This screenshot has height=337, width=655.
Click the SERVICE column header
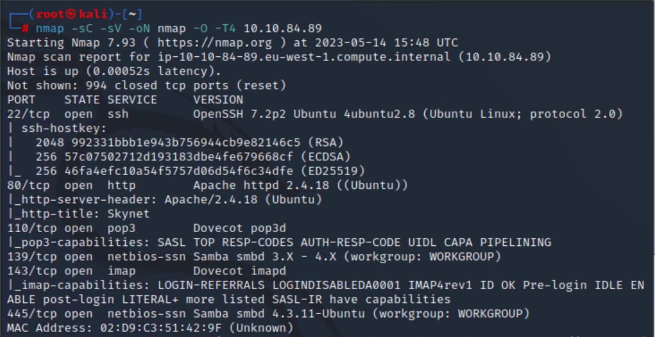(x=132, y=100)
